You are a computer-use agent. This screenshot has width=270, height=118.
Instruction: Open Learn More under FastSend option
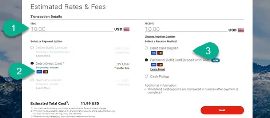(x=157, y=69)
